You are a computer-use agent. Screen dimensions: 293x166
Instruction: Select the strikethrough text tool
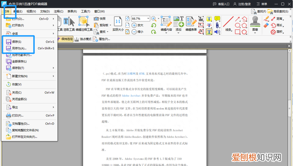pyautogui.click(x=209, y=25)
